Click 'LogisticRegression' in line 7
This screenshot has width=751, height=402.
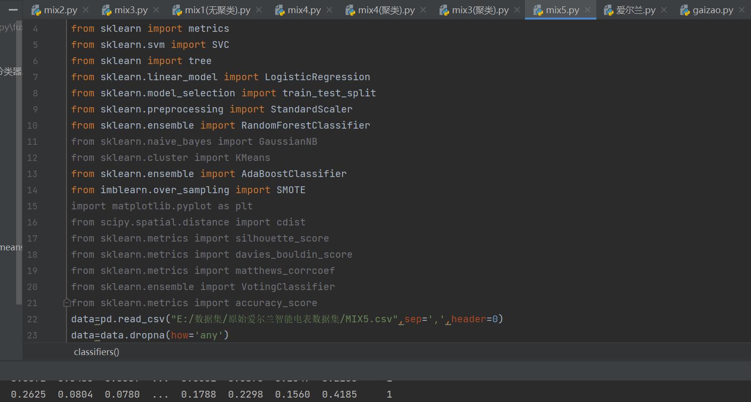pyautogui.click(x=318, y=77)
